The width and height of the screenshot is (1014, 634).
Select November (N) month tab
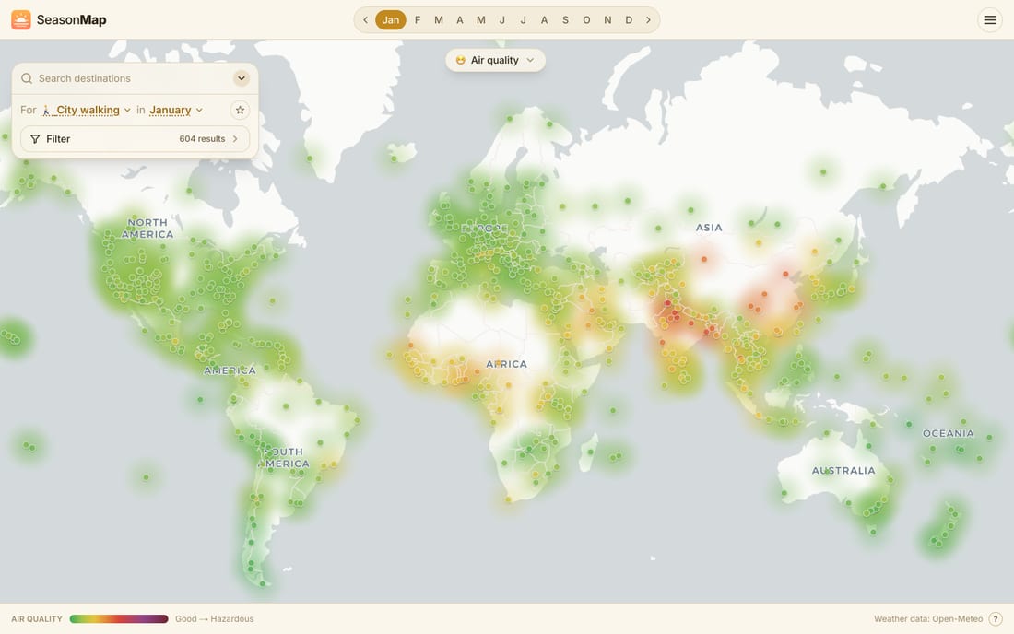point(607,20)
